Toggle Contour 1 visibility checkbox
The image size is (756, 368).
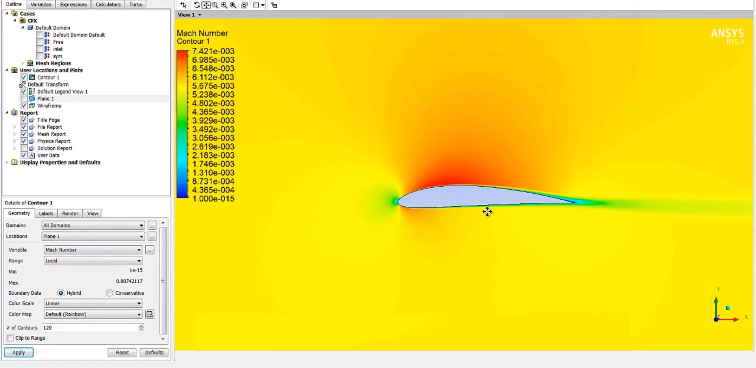[24, 77]
